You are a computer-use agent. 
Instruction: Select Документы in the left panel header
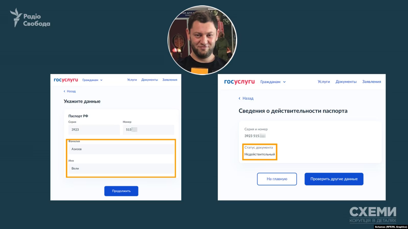pyautogui.click(x=149, y=80)
